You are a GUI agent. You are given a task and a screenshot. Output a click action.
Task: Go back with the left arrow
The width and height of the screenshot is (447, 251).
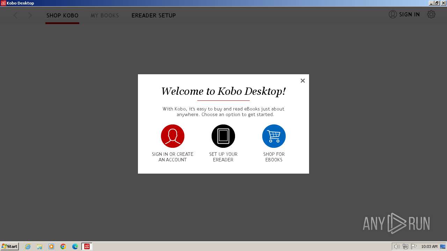tap(15, 15)
